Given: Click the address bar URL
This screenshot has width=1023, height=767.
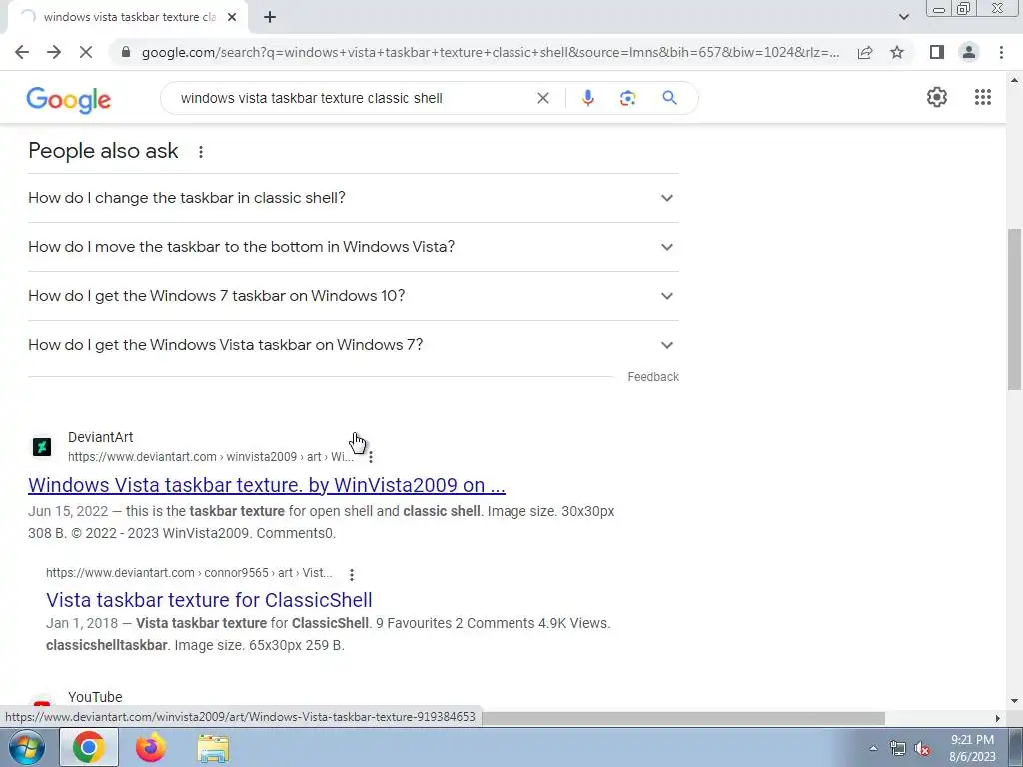Looking at the screenshot, I should pyautogui.click(x=490, y=52).
